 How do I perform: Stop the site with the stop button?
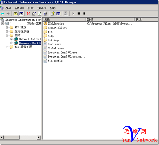(78, 13)
